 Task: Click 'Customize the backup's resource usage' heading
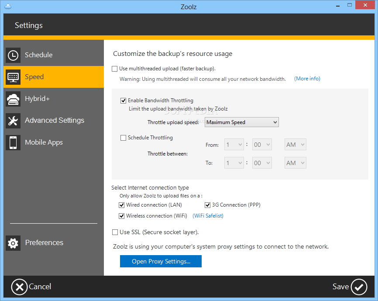pyautogui.click(x=172, y=54)
